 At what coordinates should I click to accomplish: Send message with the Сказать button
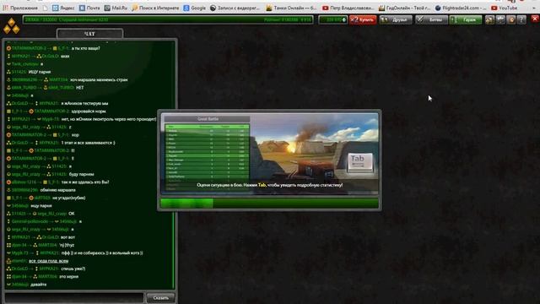pyautogui.click(x=161, y=298)
